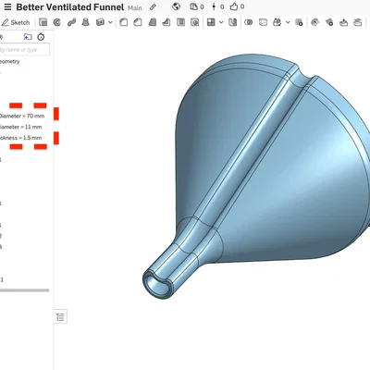Viewport: 370px width, 370px height.
Task: Expand the Transform tool dropdown arrow
Action: coord(288,22)
